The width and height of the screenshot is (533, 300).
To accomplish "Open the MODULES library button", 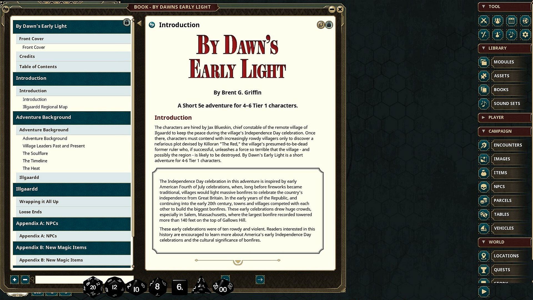I will 504,62.
